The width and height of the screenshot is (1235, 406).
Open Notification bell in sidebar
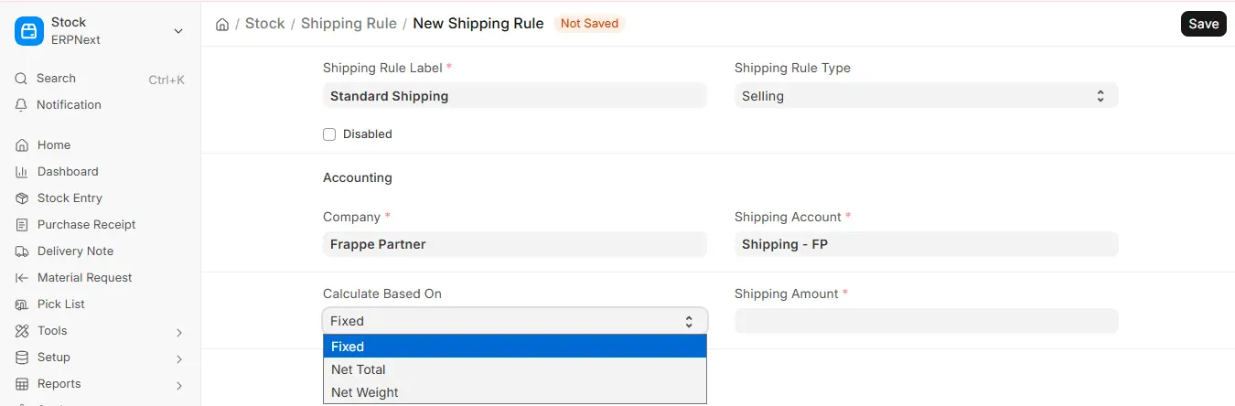[x=22, y=105]
